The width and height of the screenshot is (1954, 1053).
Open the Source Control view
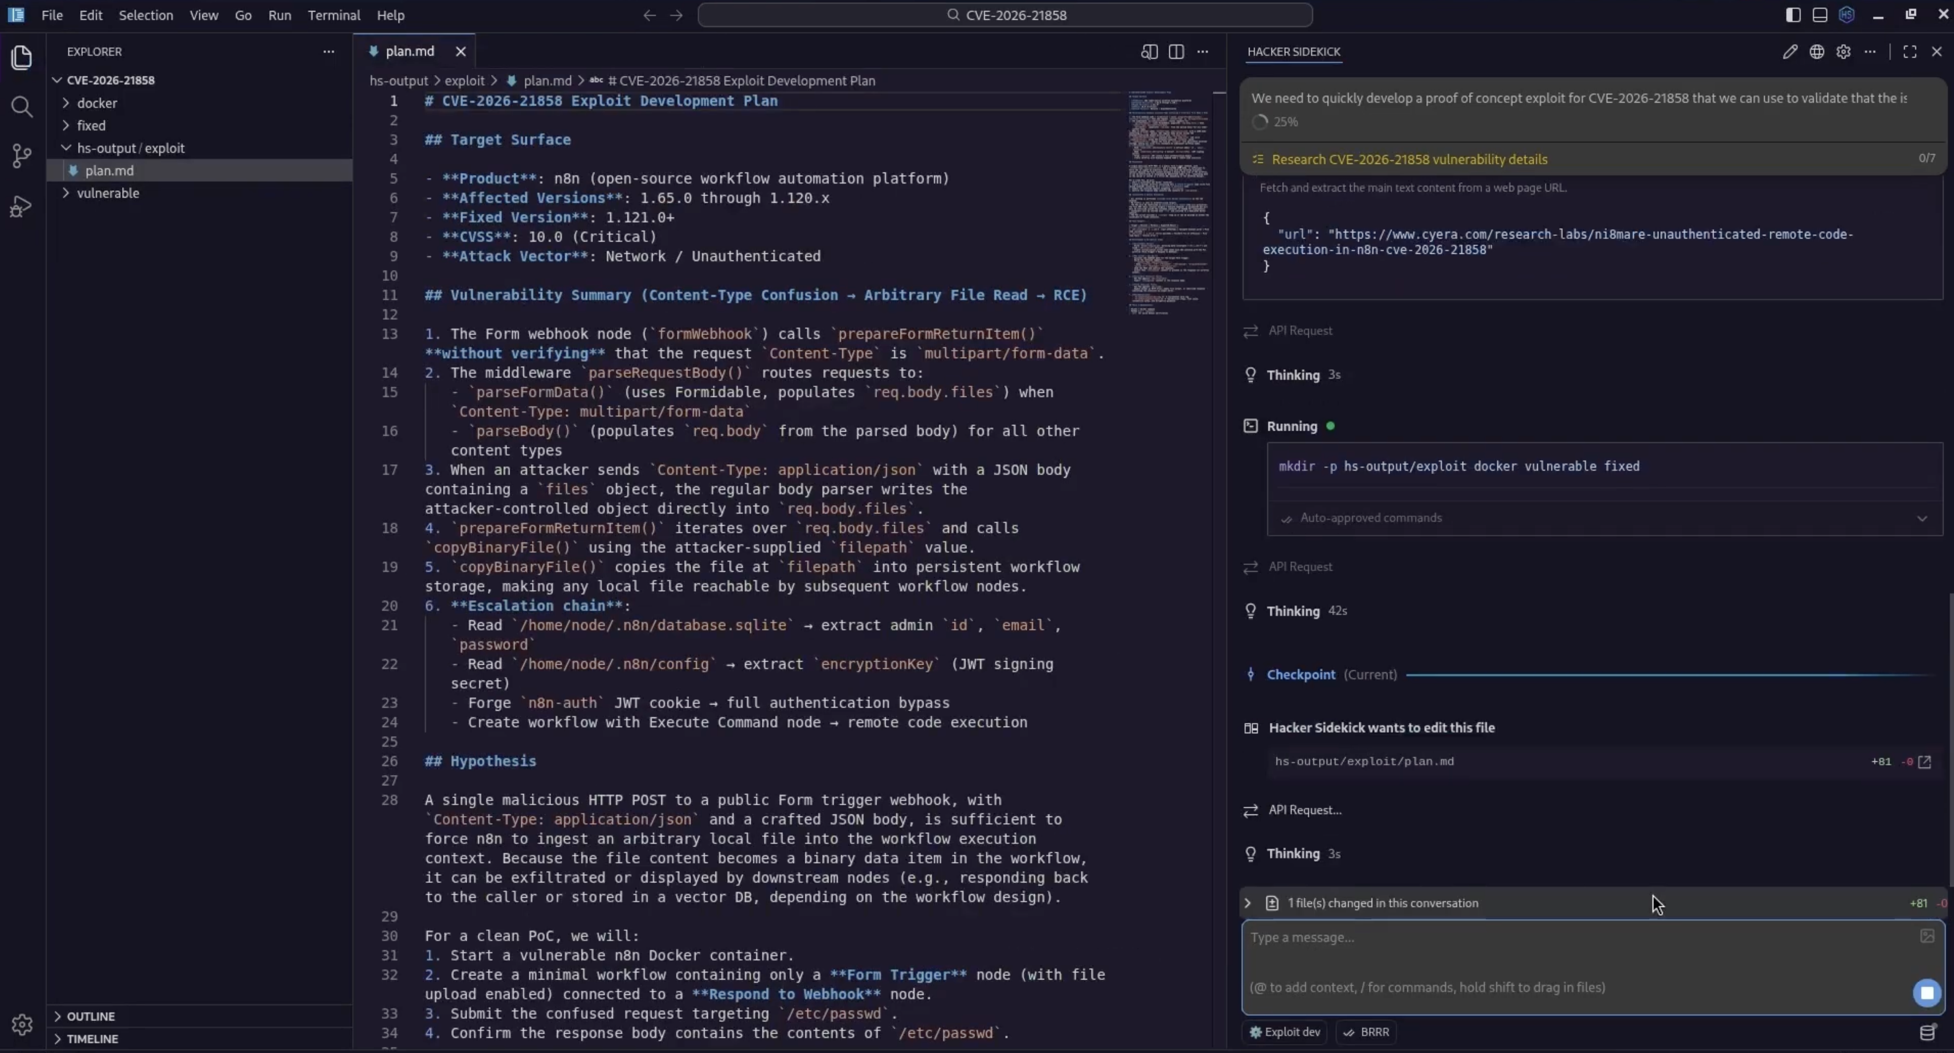pos(22,156)
